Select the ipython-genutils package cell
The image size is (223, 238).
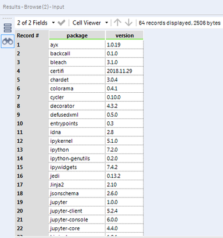point(77,158)
